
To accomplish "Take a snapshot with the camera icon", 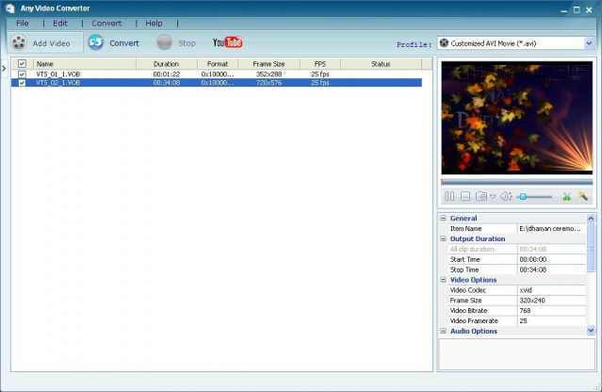I will click(x=481, y=196).
